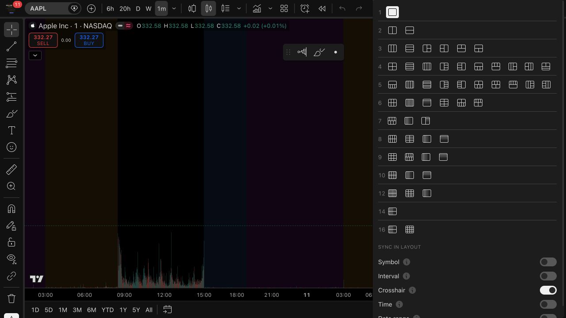This screenshot has width=566, height=318.
Task: Remove objects with the trash icon
Action: (x=11, y=299)
